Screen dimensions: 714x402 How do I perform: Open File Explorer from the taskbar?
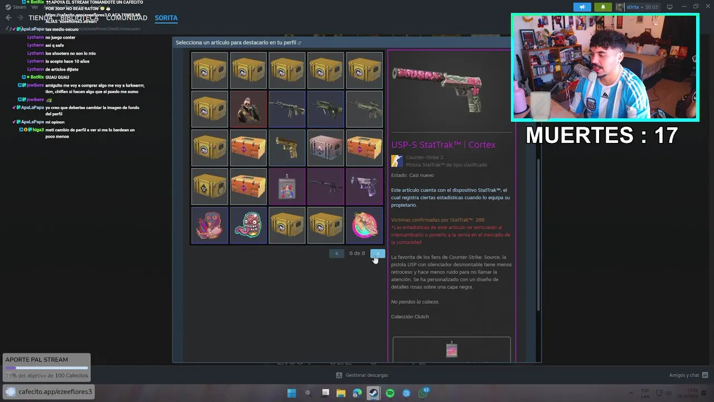tap(341, 393)
